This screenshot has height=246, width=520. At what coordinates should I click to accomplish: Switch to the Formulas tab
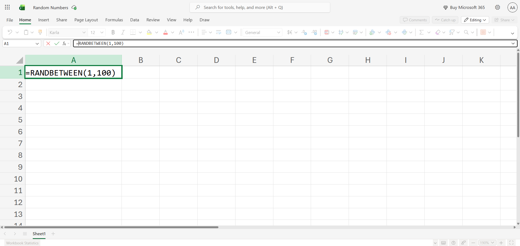(114, 20)
